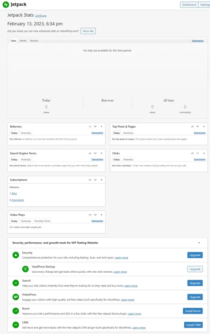Viewport: 210px width, 334px height.
Task: Collapse the Video Plays panel
Action: [x=101, y=215]
